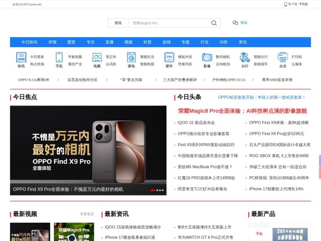Viewport: 321px width, 241px height.
Task: Open 户外神机OPPO K13s hot link
Action: pyautogui.click(x=228, y=80)
